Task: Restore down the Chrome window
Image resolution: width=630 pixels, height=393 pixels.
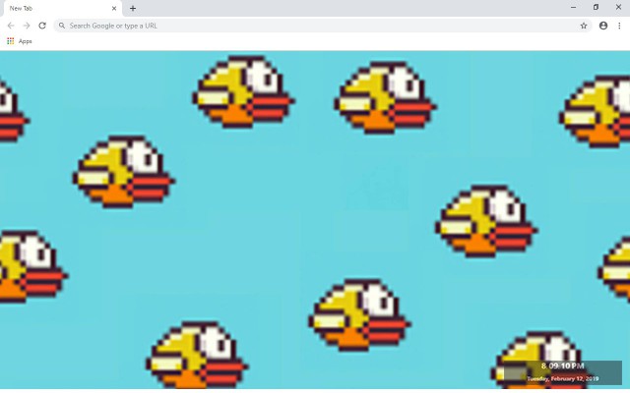Action: pyautogui.click(x=596, y=7)
